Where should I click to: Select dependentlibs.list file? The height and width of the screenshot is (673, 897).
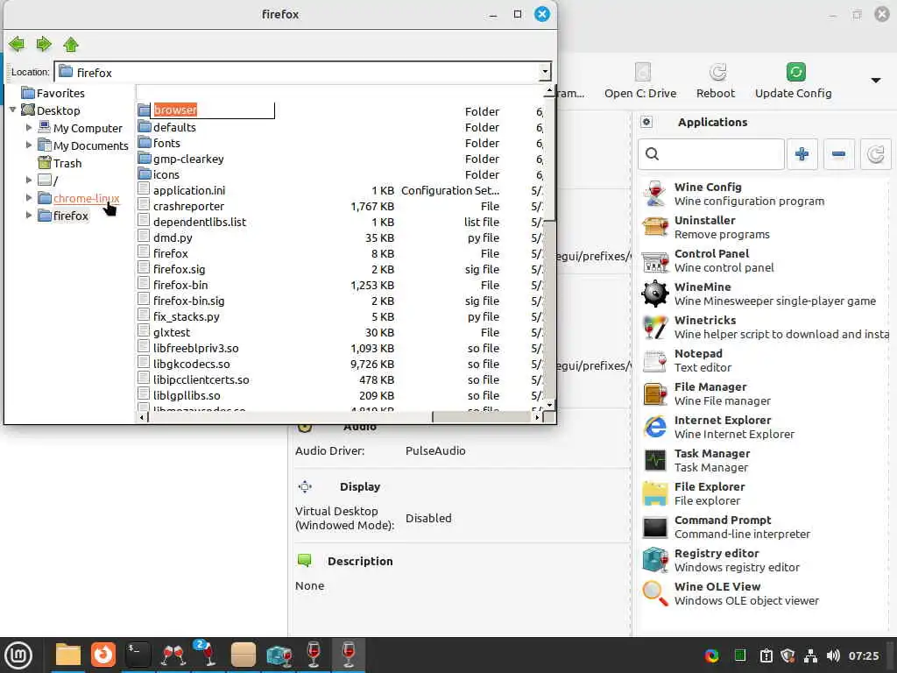click(199, 222)
